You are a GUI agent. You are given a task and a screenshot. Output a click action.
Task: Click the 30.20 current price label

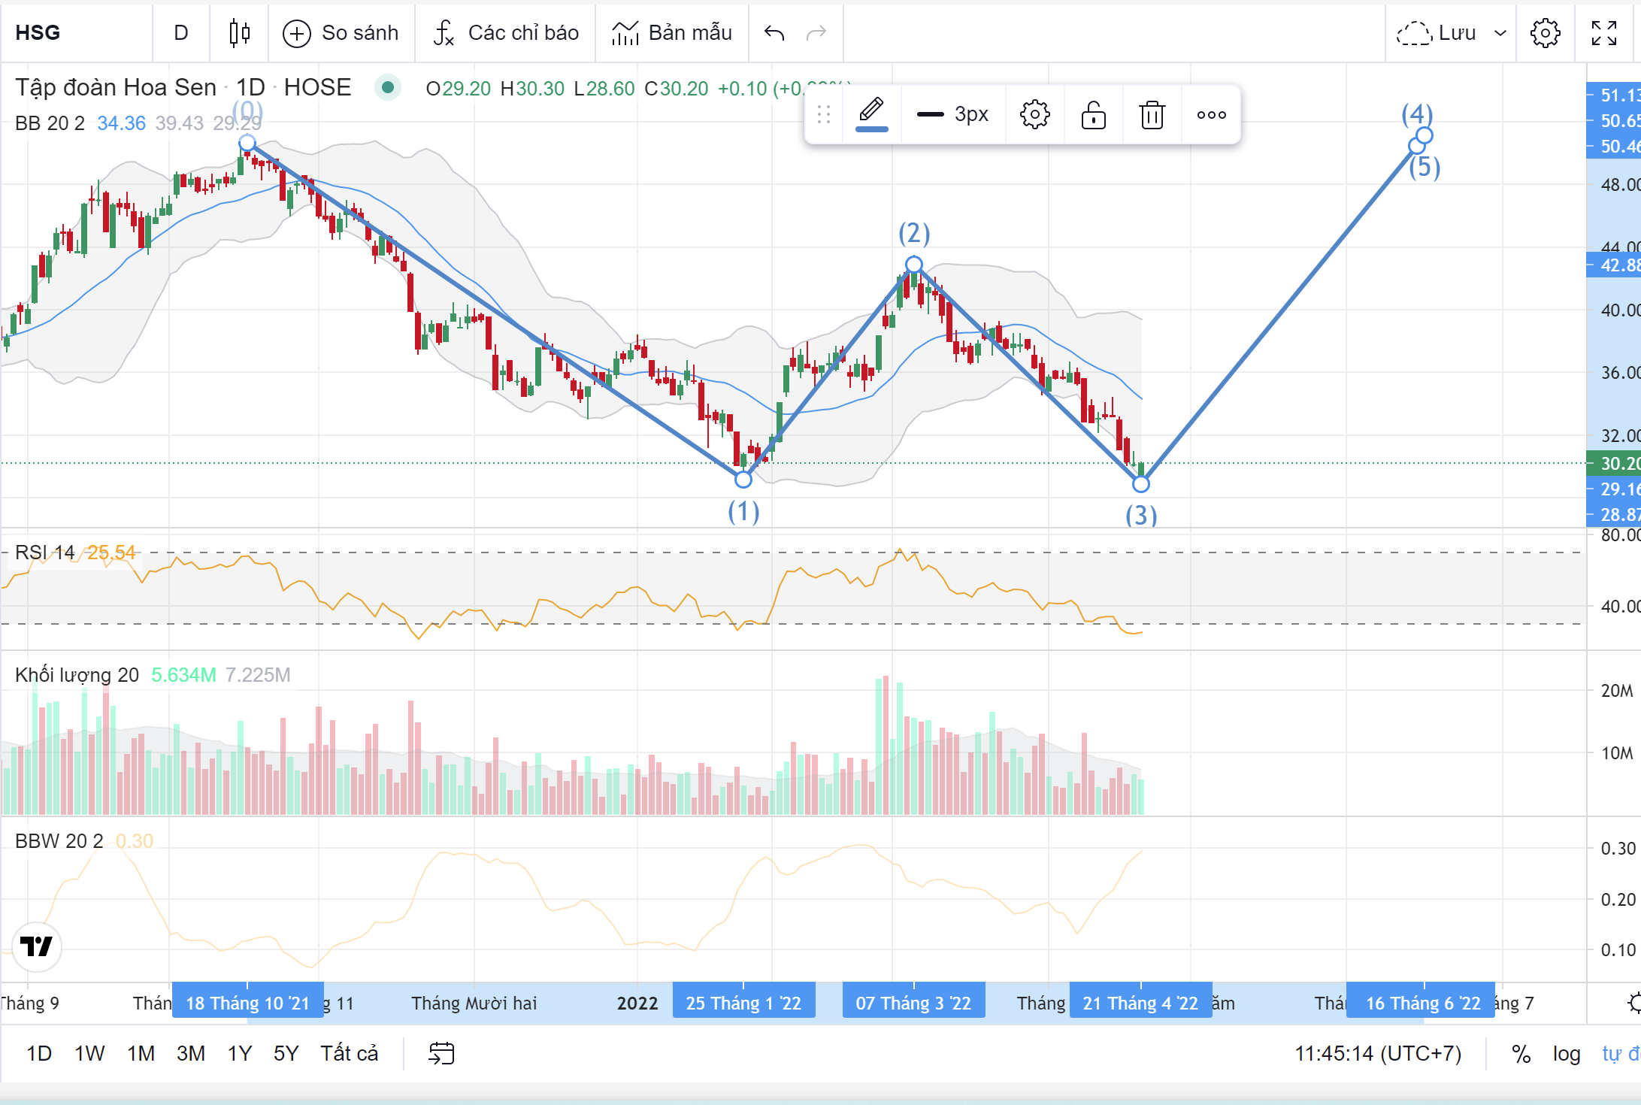[1613, 463]
